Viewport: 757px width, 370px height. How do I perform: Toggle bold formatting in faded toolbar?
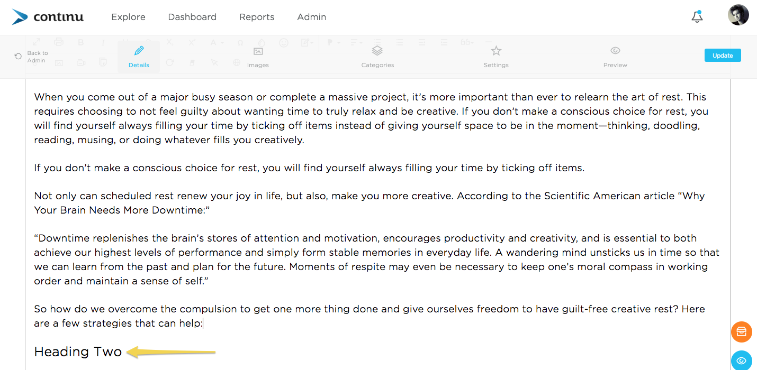81,42
